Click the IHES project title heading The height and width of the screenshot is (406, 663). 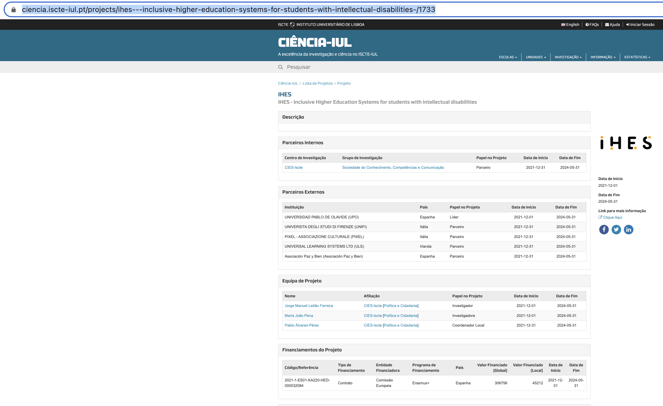coord(284,94)
